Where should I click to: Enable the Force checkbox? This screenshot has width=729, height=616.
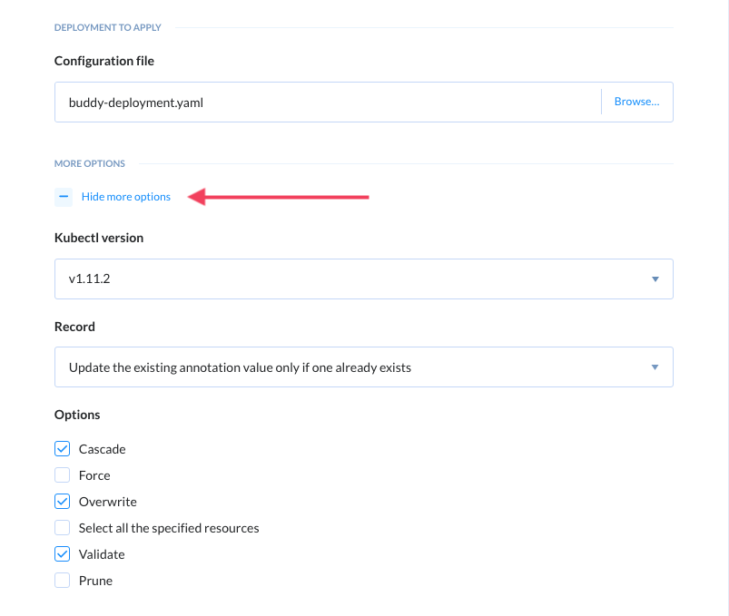pyautogui.click(x=63, y=475)
